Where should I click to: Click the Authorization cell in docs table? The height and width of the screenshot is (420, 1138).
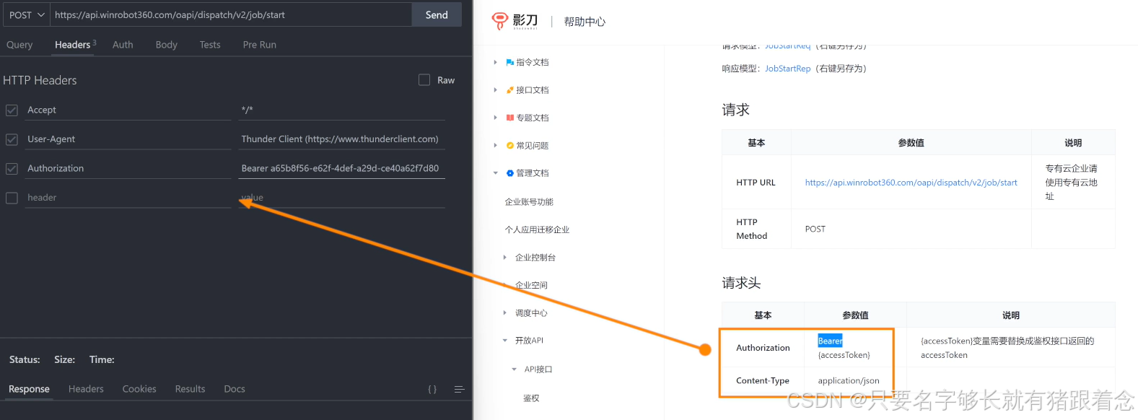click(x=763, y=348)
